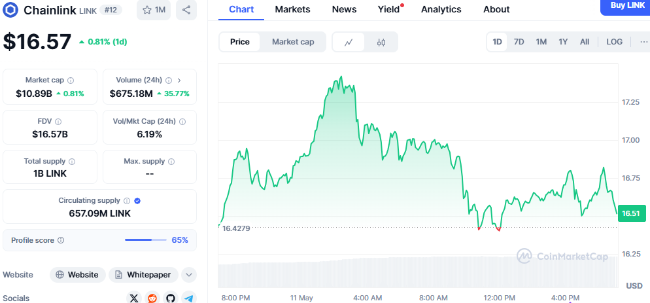Viewport: 650px width, 303px height.
Task: Open Chainlink's Reddit social link
Action: tap(152, 298)
